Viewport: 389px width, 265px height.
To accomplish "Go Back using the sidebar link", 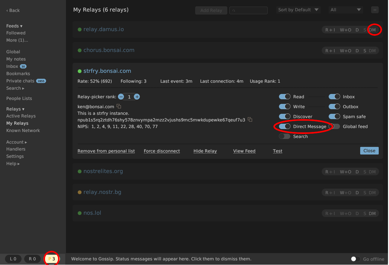I will point(13,10).
